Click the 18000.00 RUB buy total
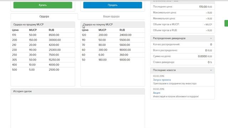Viewport: 228px width, 128px height. (x=125, y=50)
